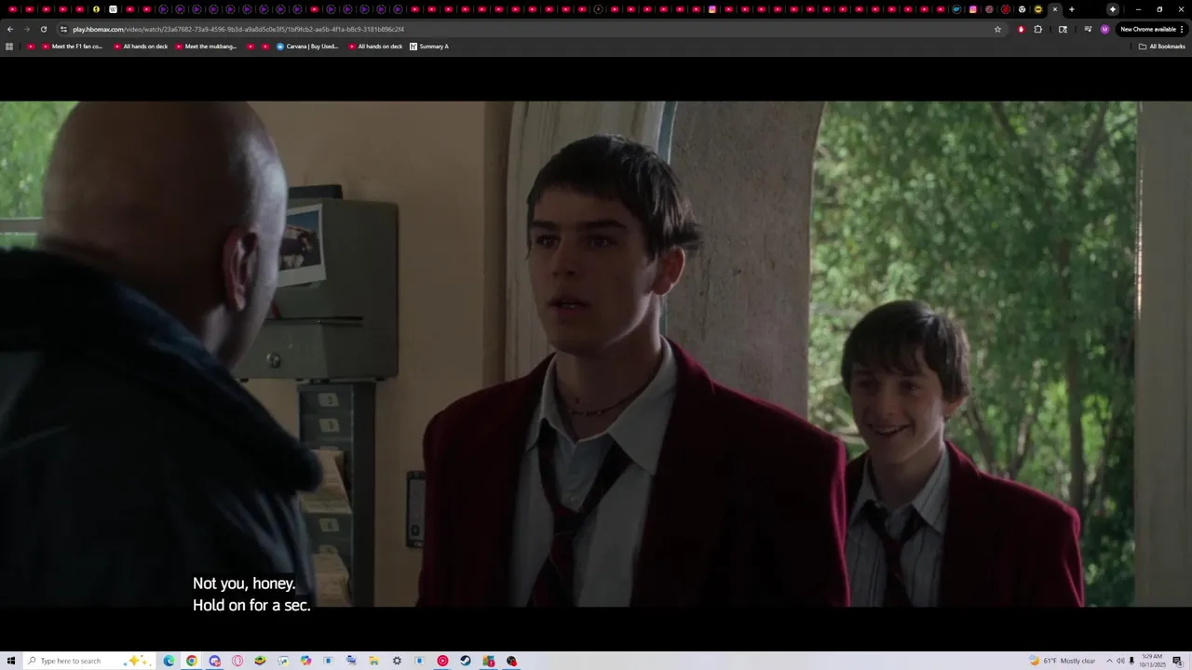Open a new browser tab
Image resolution: width=1192 pixels, height=670 pixels.
click(1072, 9)
